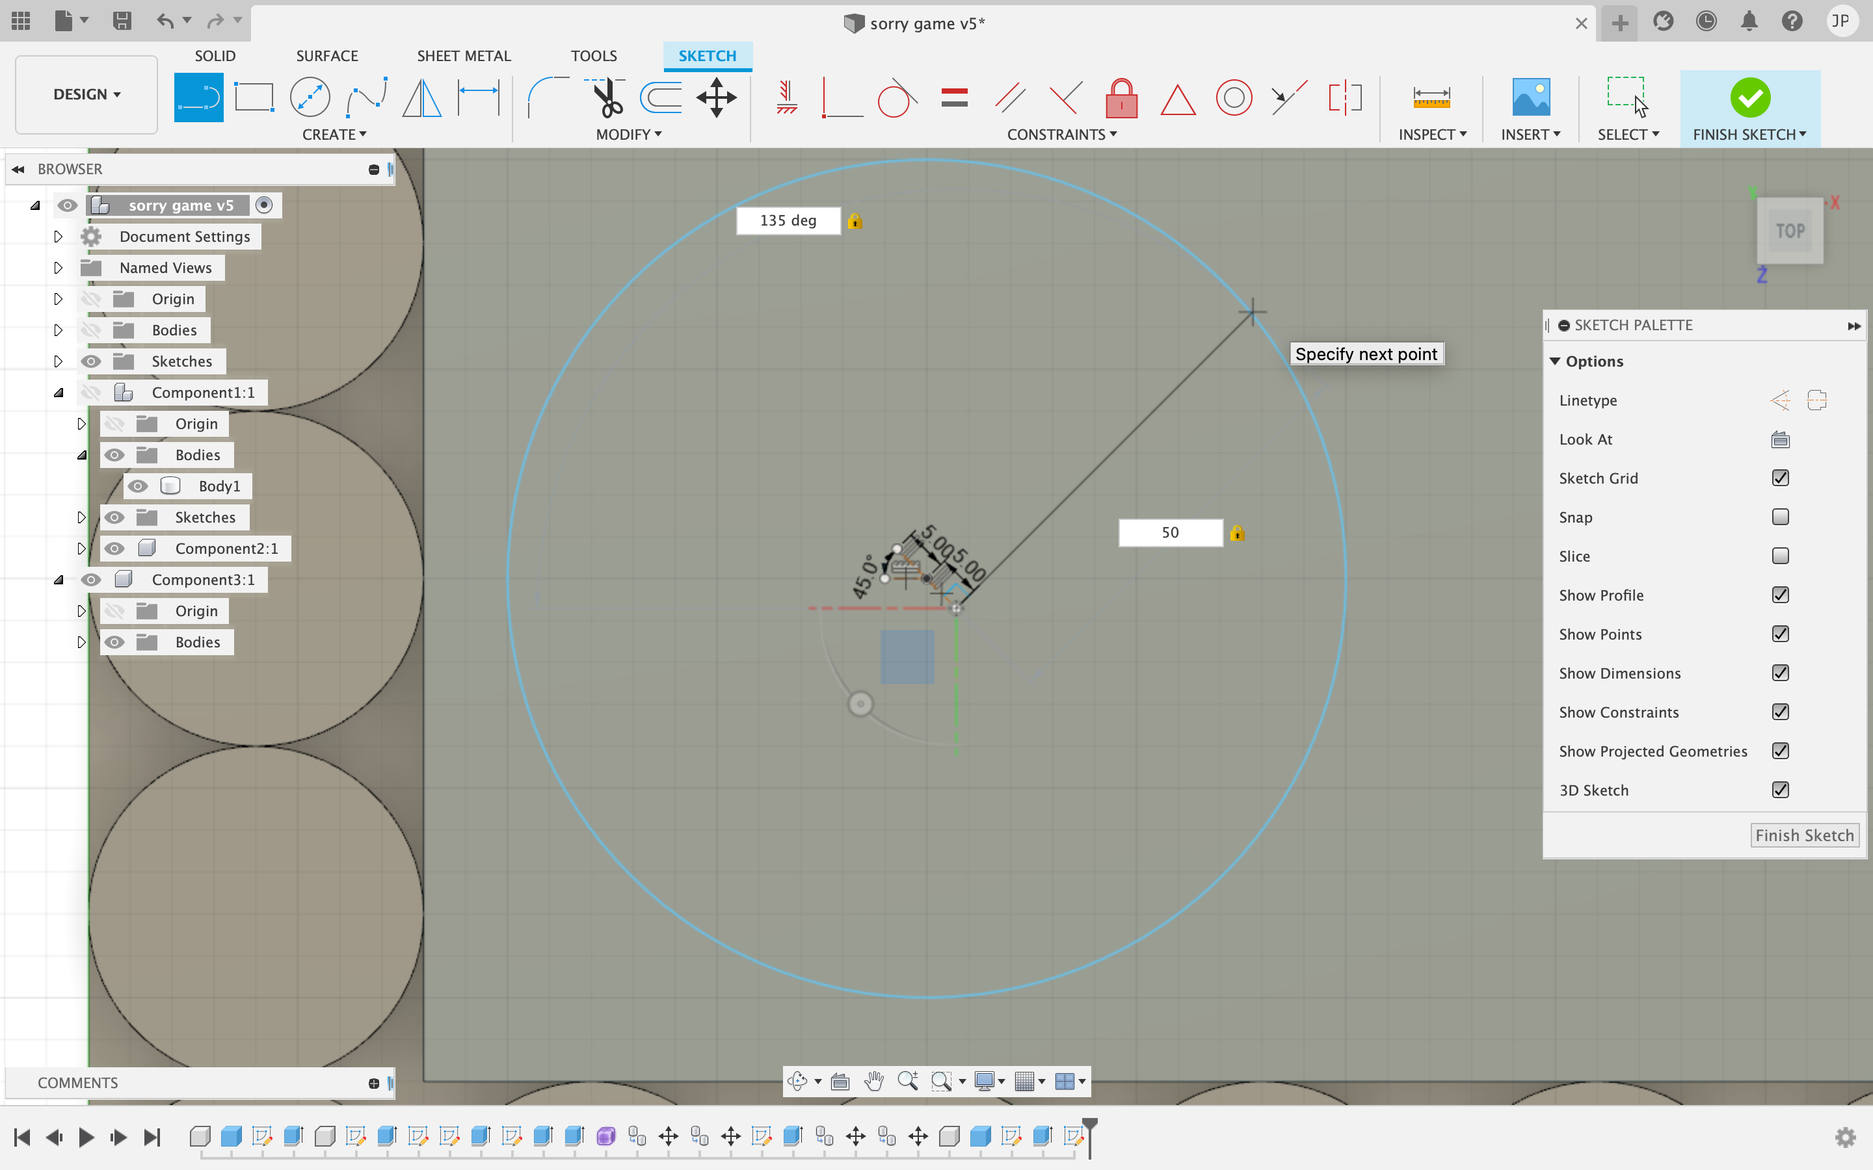Click the timeline Play button
This screenshot has height=1170, width=1873.
86,1137
